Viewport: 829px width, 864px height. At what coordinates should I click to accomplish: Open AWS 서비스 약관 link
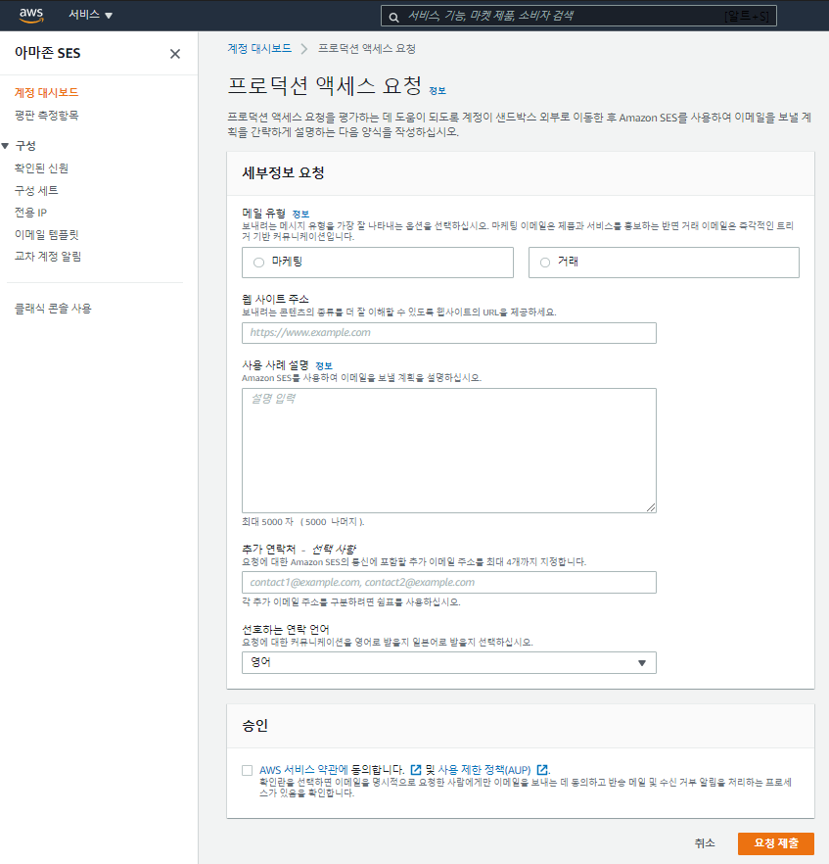point(303,770)
